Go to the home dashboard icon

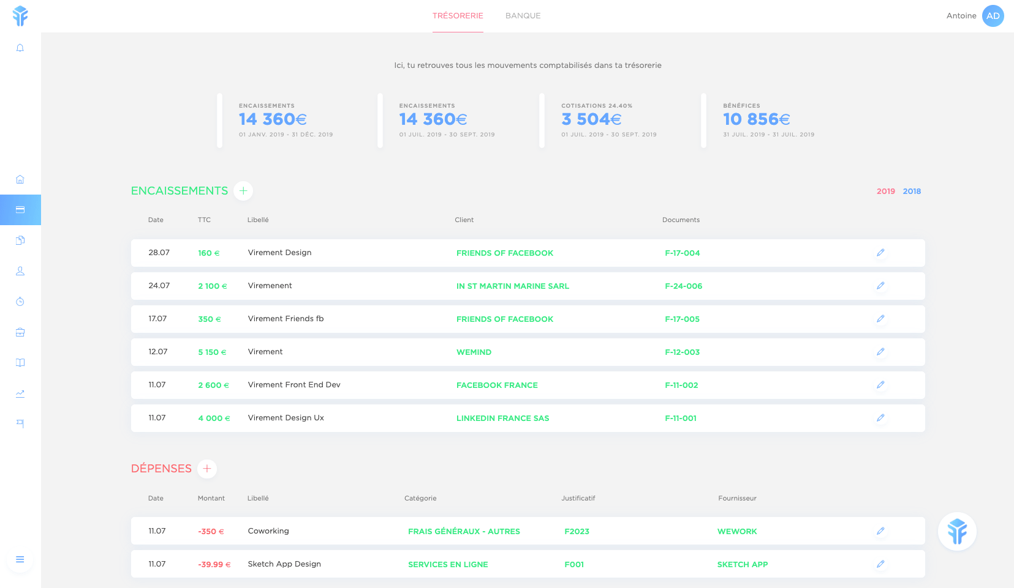click(20, 179)
